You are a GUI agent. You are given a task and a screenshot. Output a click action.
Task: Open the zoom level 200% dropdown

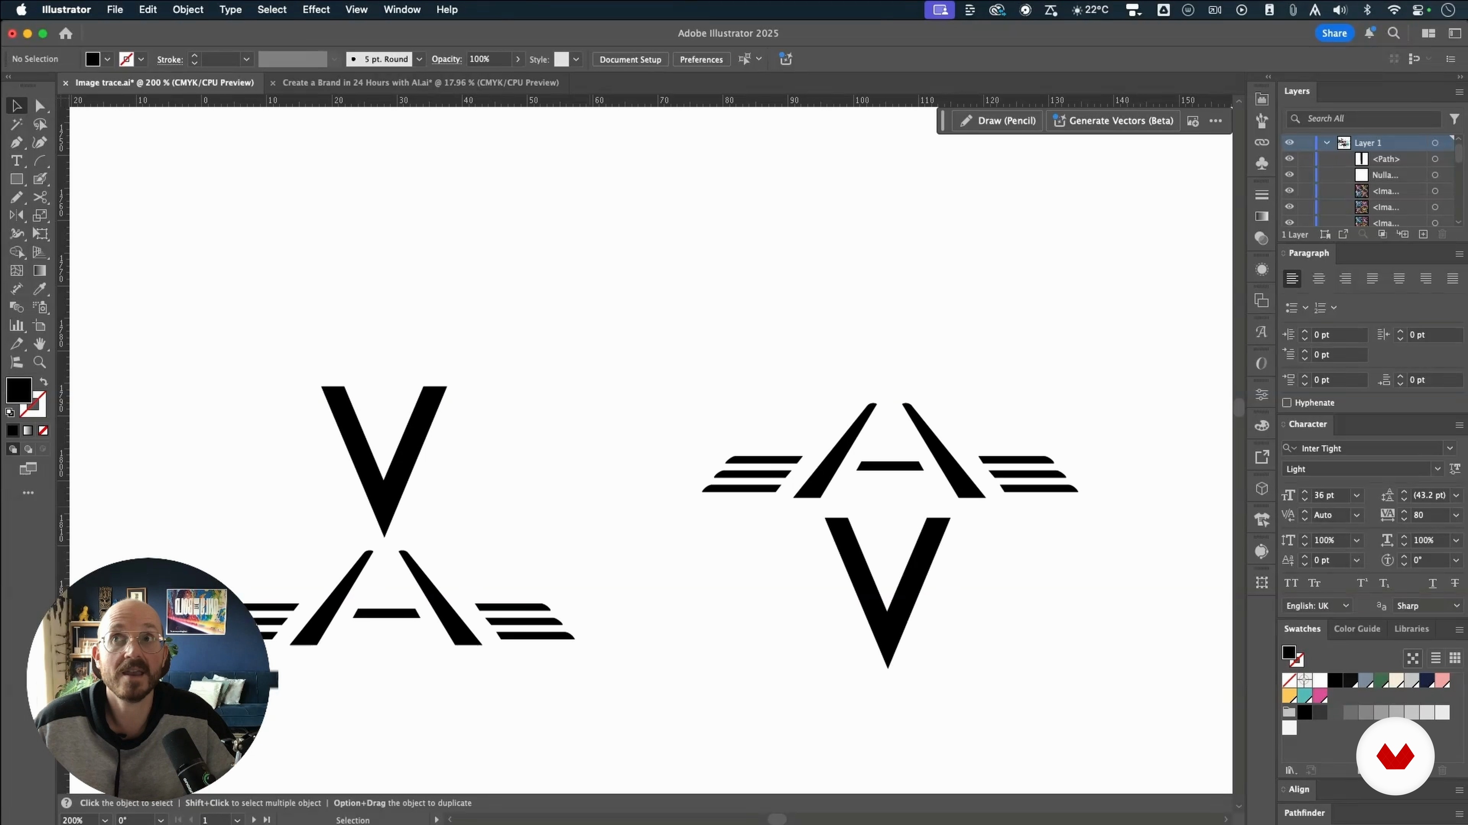105,820
